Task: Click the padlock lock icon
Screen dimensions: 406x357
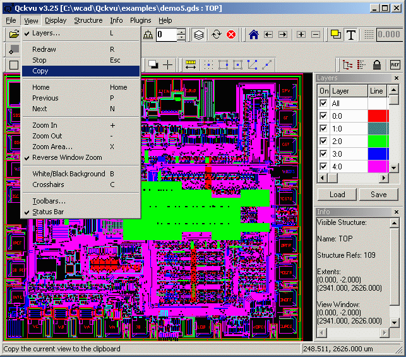Action: click(x=377, y=65)
